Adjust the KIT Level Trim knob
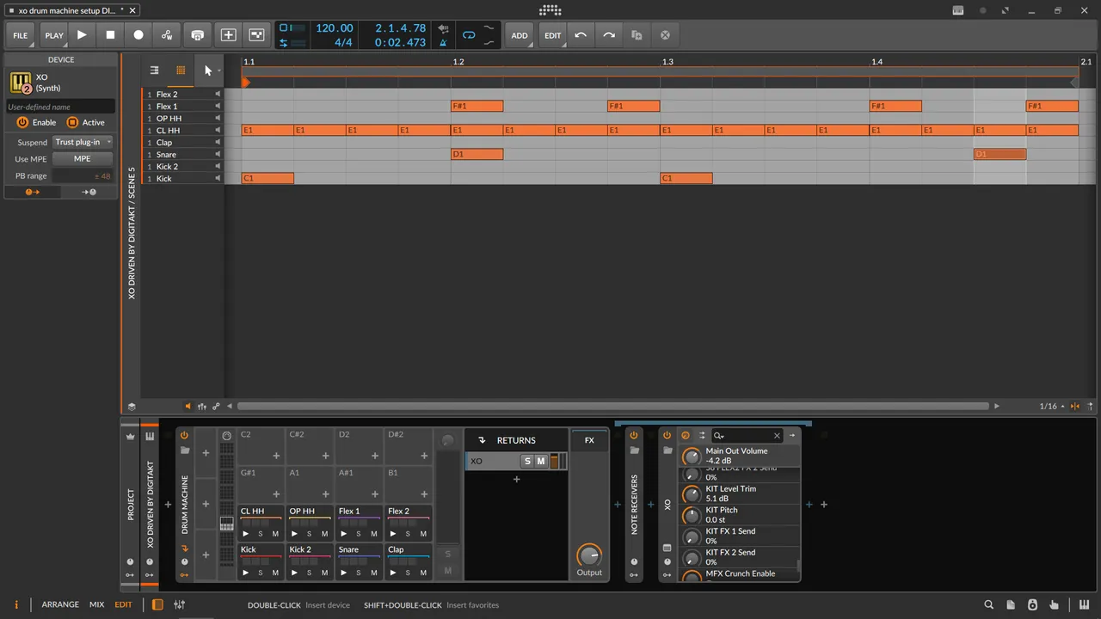The height and width of the screenshot is (619, 1101). 692,494
